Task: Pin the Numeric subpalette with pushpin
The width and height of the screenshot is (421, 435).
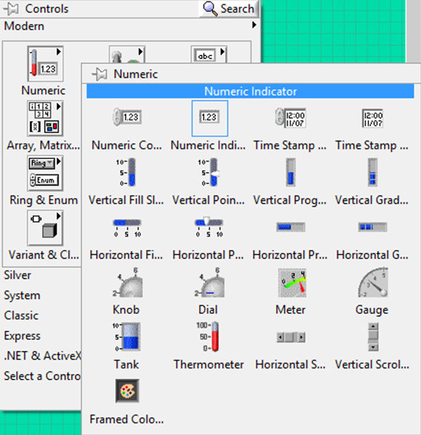Action: tap(99, 74)
